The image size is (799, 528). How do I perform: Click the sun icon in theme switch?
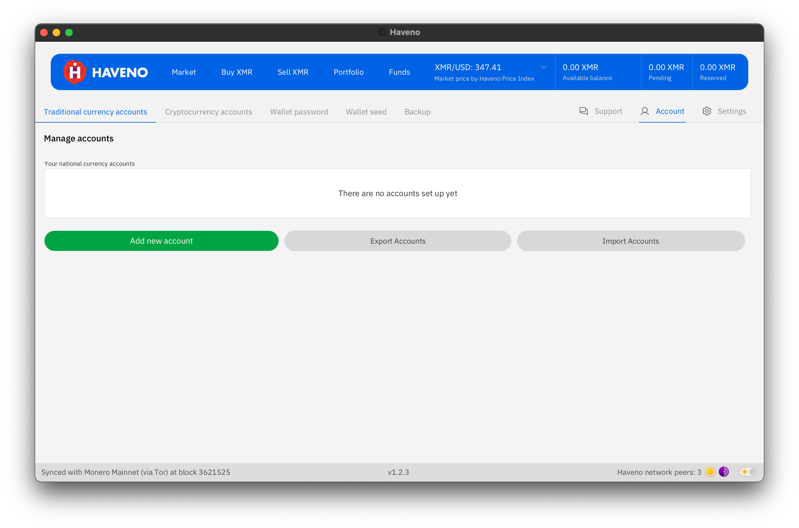(744, 472)
